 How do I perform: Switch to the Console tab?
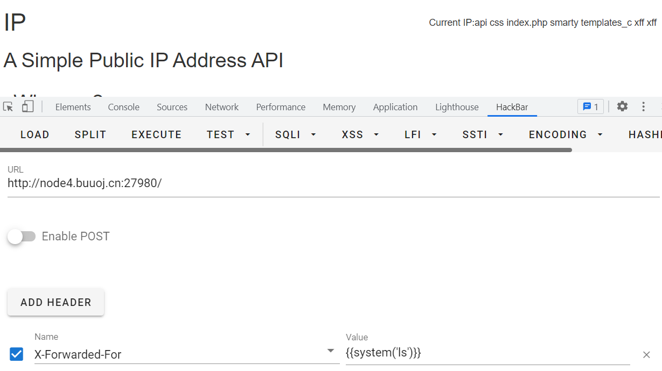pyautogui.click(x=123, y=107)
